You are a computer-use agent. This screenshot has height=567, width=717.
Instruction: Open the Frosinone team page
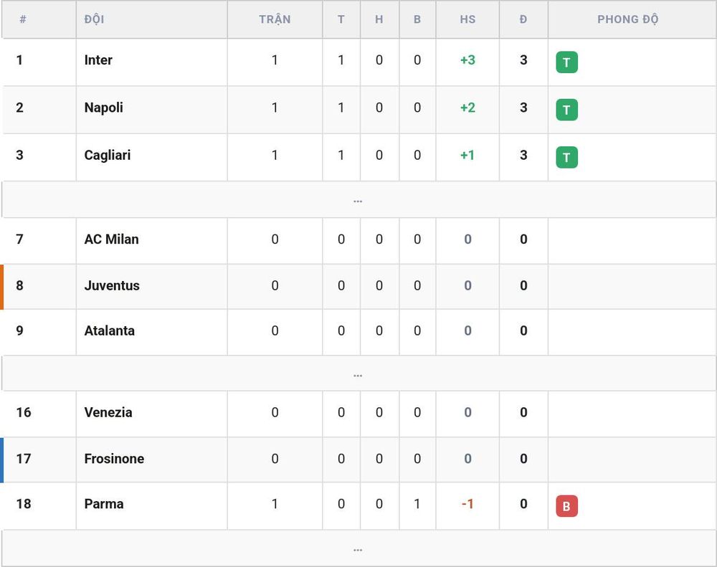[x=114, y=459]
